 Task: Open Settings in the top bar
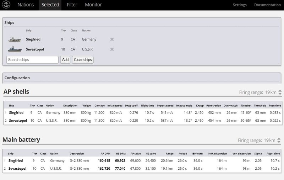click(239, 5)
